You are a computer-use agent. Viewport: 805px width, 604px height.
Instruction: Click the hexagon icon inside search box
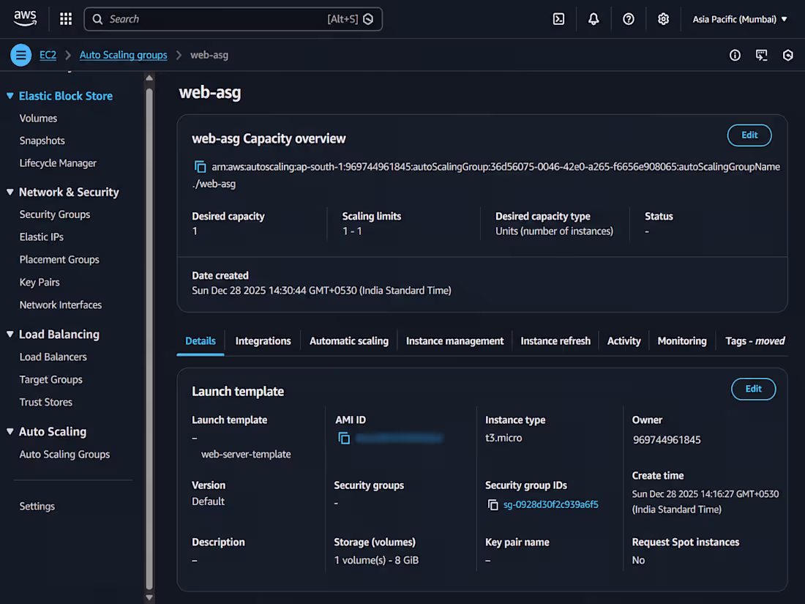[368, 19]
